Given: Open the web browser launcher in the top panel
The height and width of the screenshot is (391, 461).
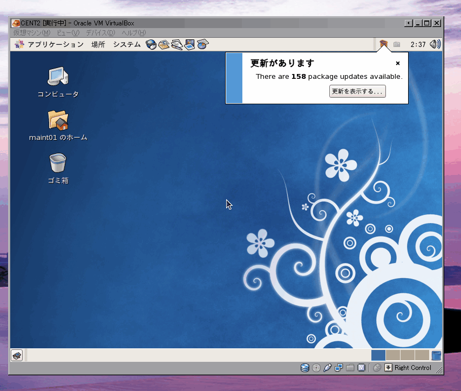Looking at the screenshot, I should tap(151, 44).
